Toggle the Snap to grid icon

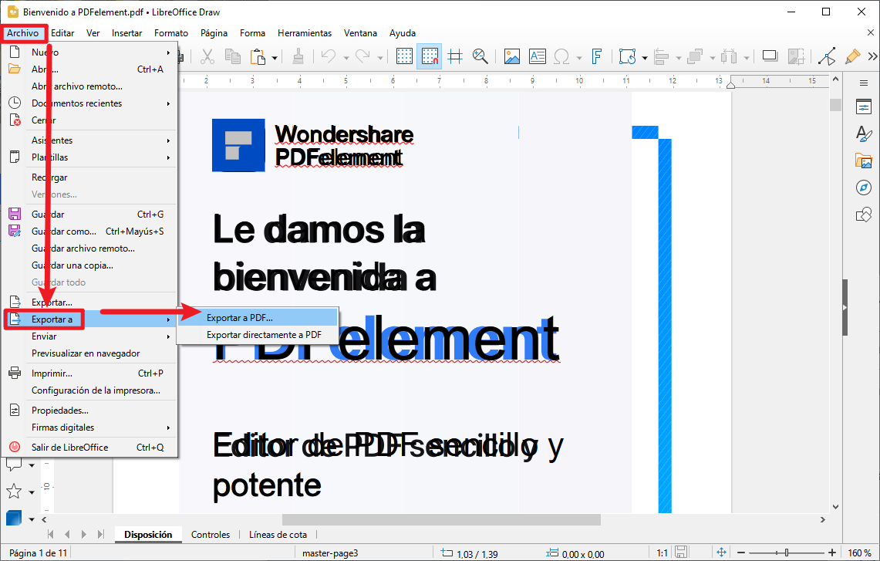click(430, 56)
